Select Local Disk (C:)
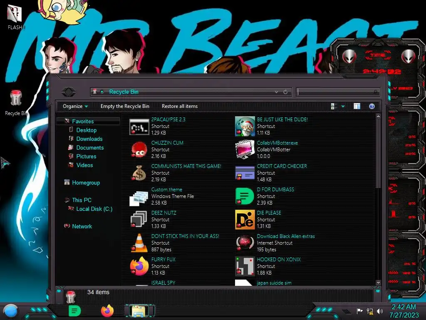The height and width of the screenshot is (320, 426). pos(94,209)
